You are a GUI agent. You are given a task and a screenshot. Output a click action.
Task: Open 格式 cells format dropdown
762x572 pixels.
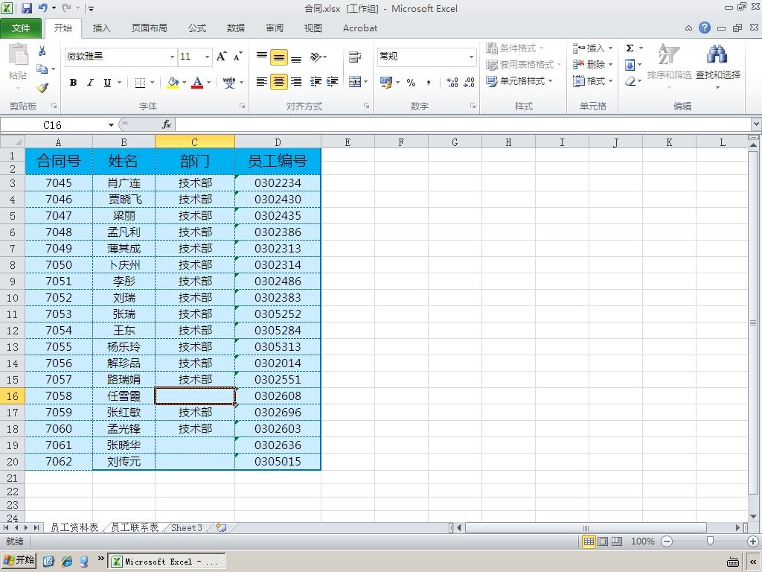coord(592,80)
